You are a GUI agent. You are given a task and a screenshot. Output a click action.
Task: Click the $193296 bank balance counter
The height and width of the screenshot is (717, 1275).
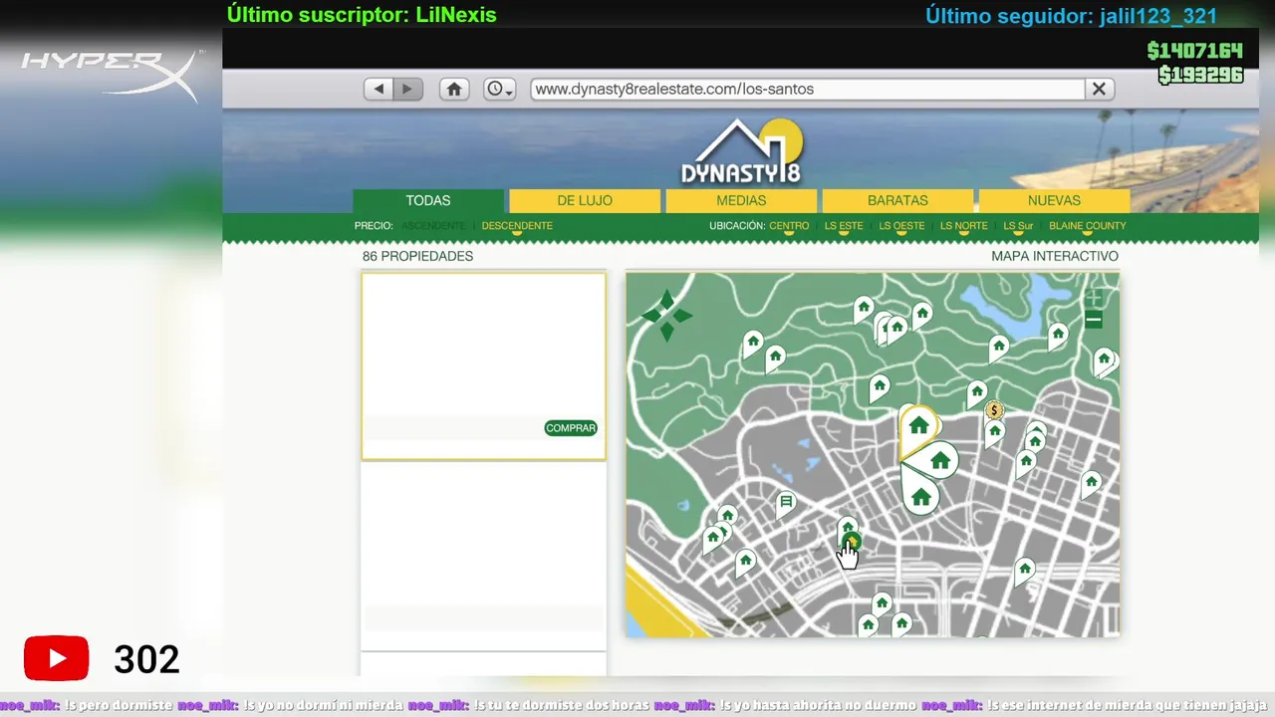[1200, 75]
